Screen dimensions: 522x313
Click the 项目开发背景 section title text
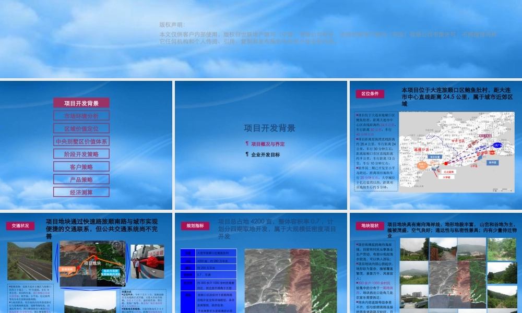[x=269, y=128]
